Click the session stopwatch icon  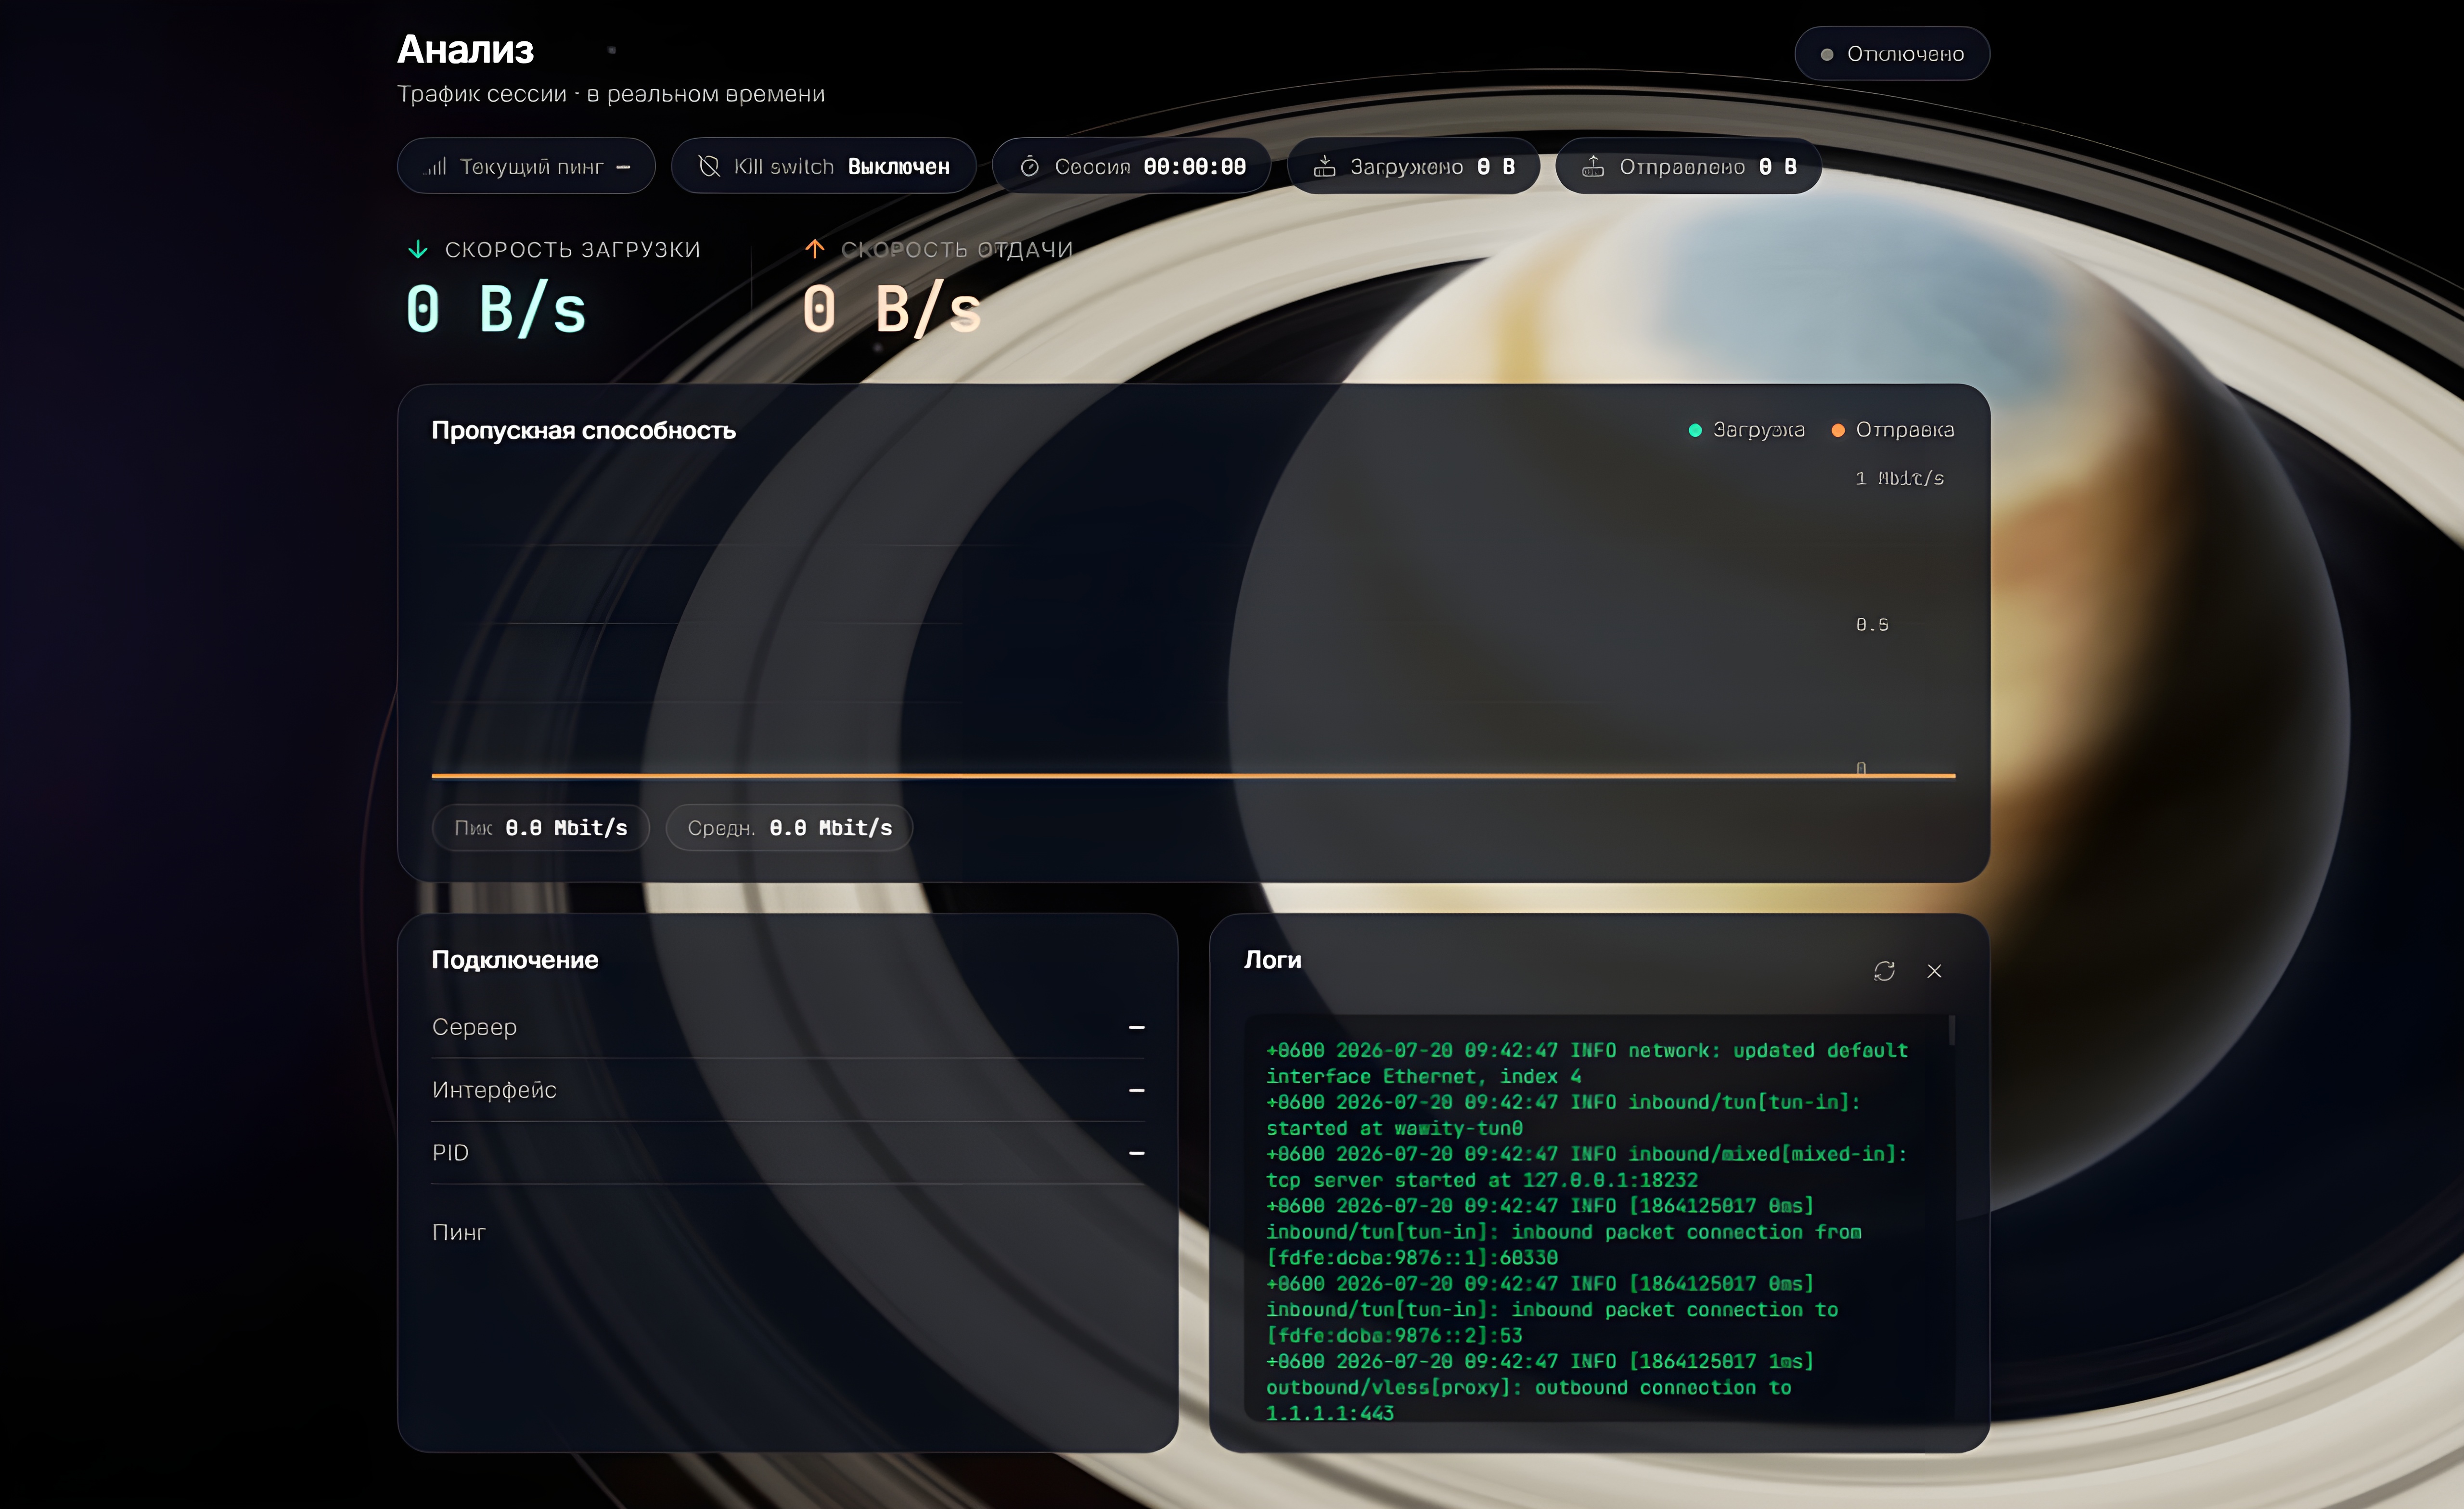click(1029, 166)
